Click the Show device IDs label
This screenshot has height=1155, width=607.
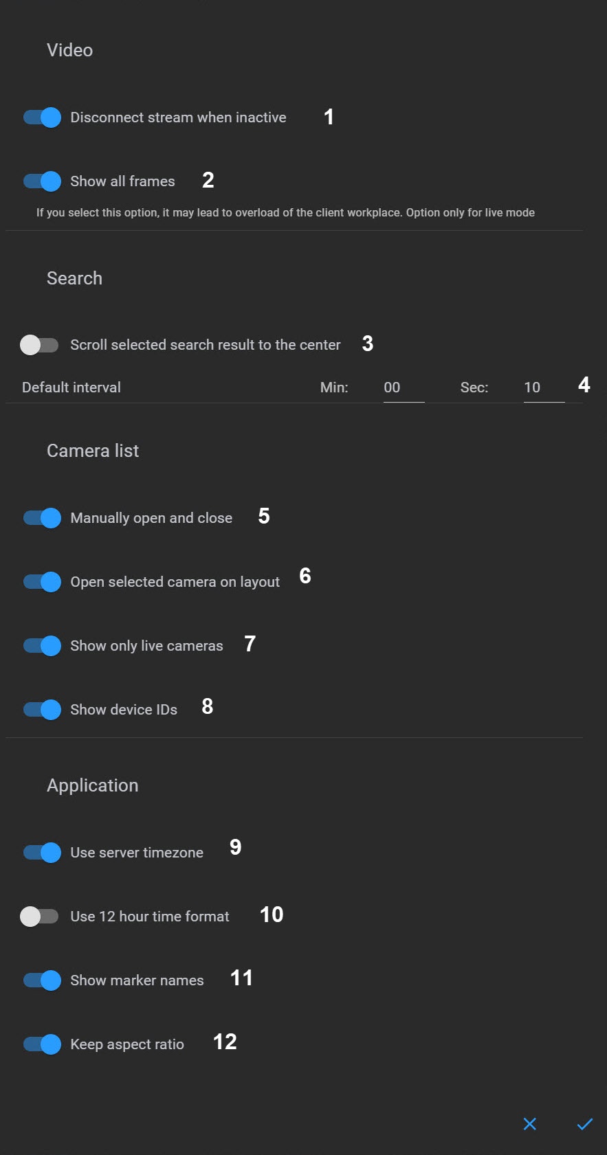[x=124, y=710]
